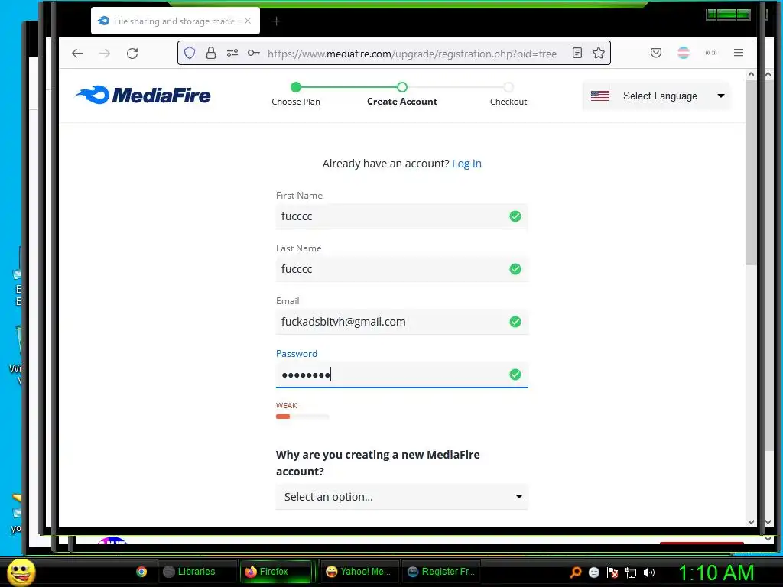Expand the Select an option... dropdown
783x587 pixels.
point(402,497)
